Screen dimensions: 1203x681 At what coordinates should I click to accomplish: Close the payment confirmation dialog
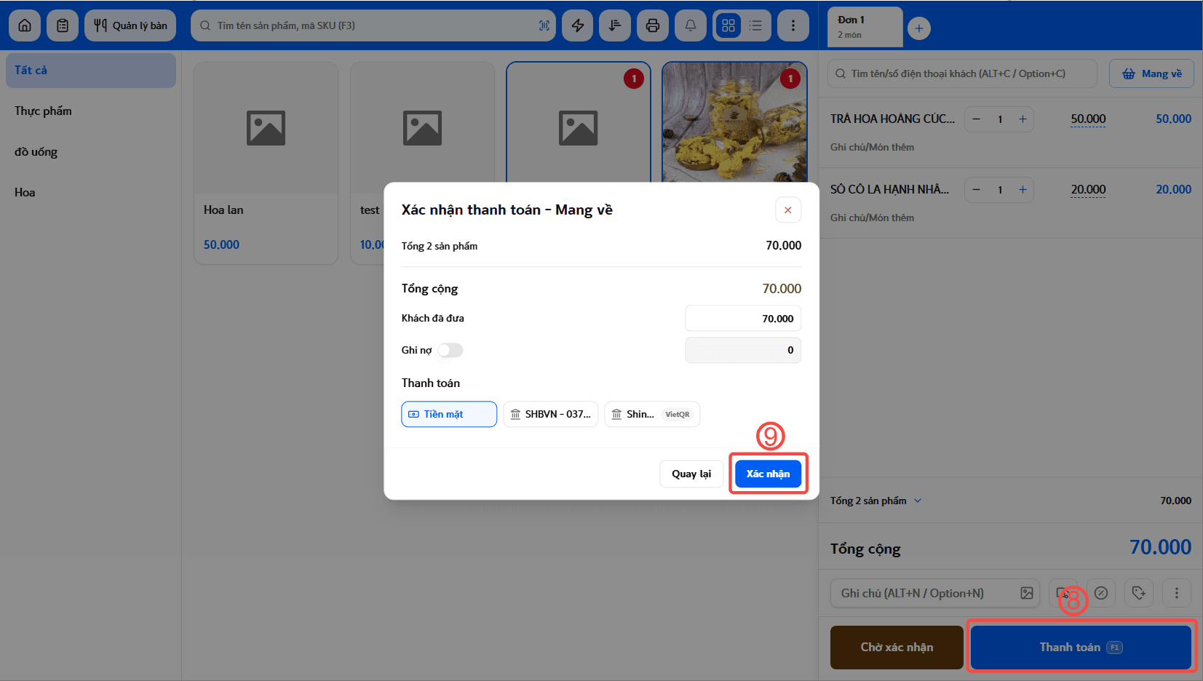pos(788,210)
